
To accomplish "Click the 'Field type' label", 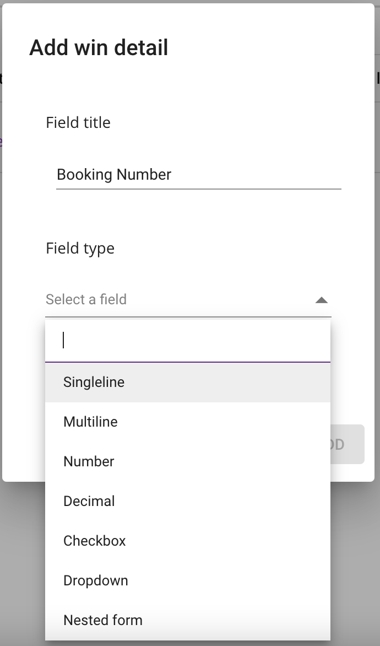I will 80,248.
